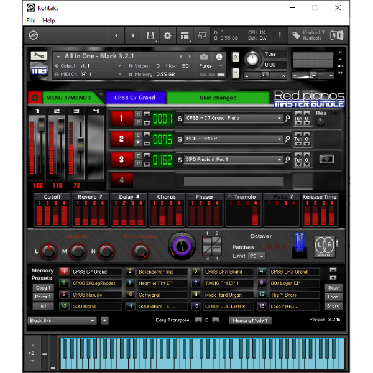Click the Paste 1 button
This screenshot has width=373, height=373.
(43, 297)
